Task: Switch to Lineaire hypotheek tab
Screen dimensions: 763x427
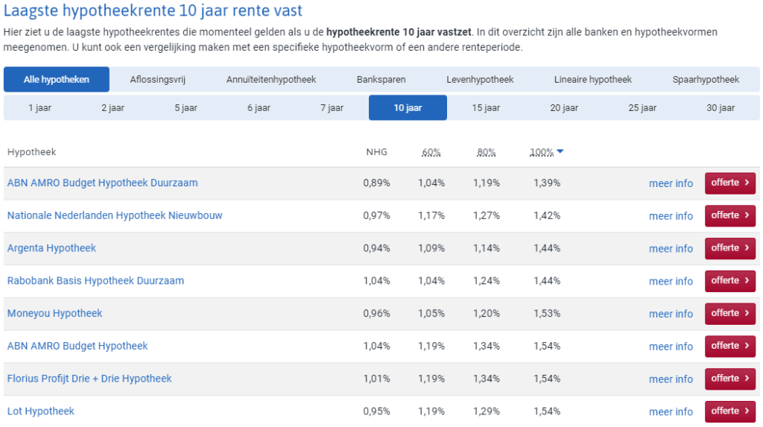Action: tap(592, 79)
